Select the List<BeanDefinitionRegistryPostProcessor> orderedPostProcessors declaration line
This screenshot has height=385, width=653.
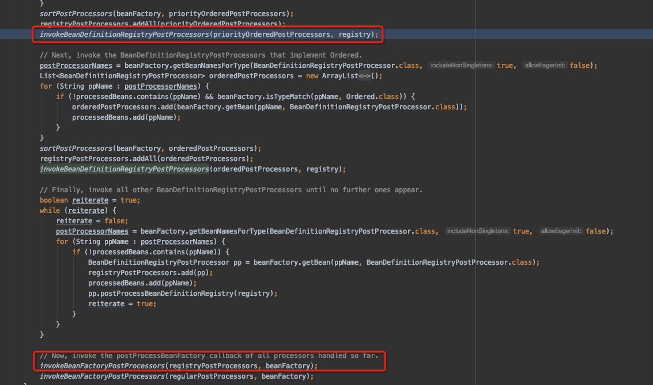[x=211, y=76]
